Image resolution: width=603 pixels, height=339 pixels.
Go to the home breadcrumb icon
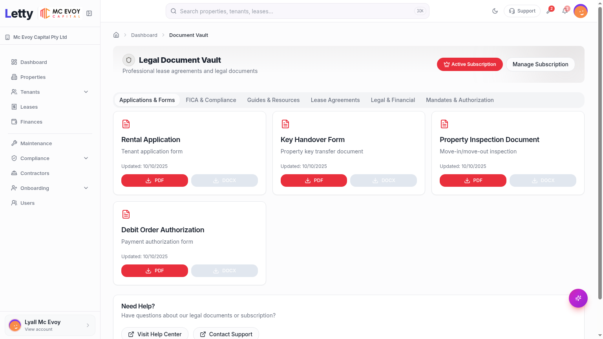pos(116,35)
